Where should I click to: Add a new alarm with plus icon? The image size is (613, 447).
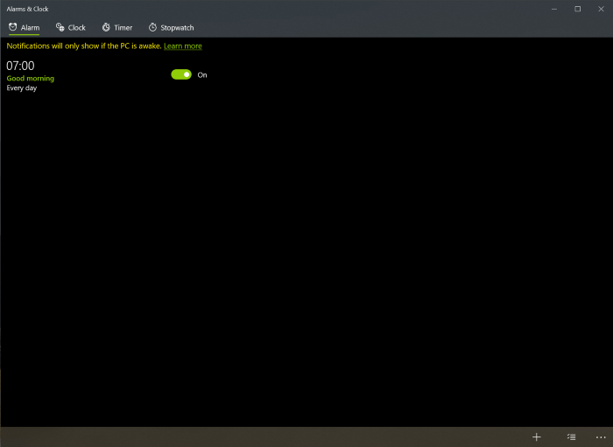click(x=536, y=437)
